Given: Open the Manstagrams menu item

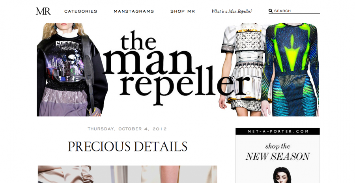Looking at the screenshot, I should click(x=134, y=11).
